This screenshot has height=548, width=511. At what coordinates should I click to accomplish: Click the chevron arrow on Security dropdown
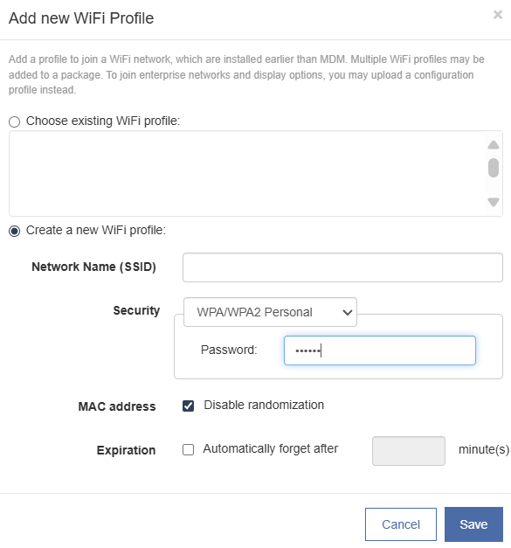tap(347, 312)
